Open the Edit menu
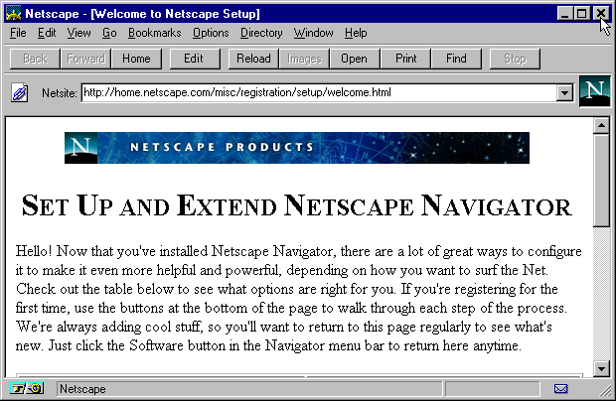Image resolution: width=616 pixels, height=401 pixels. click(47, 33)
